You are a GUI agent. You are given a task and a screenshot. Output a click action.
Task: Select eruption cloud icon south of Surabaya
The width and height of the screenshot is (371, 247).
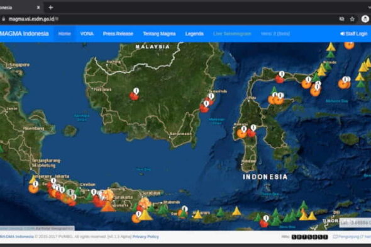145,203
